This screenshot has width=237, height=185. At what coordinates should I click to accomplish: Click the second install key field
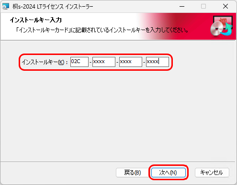pyautogui.click(x=104, y=62)
